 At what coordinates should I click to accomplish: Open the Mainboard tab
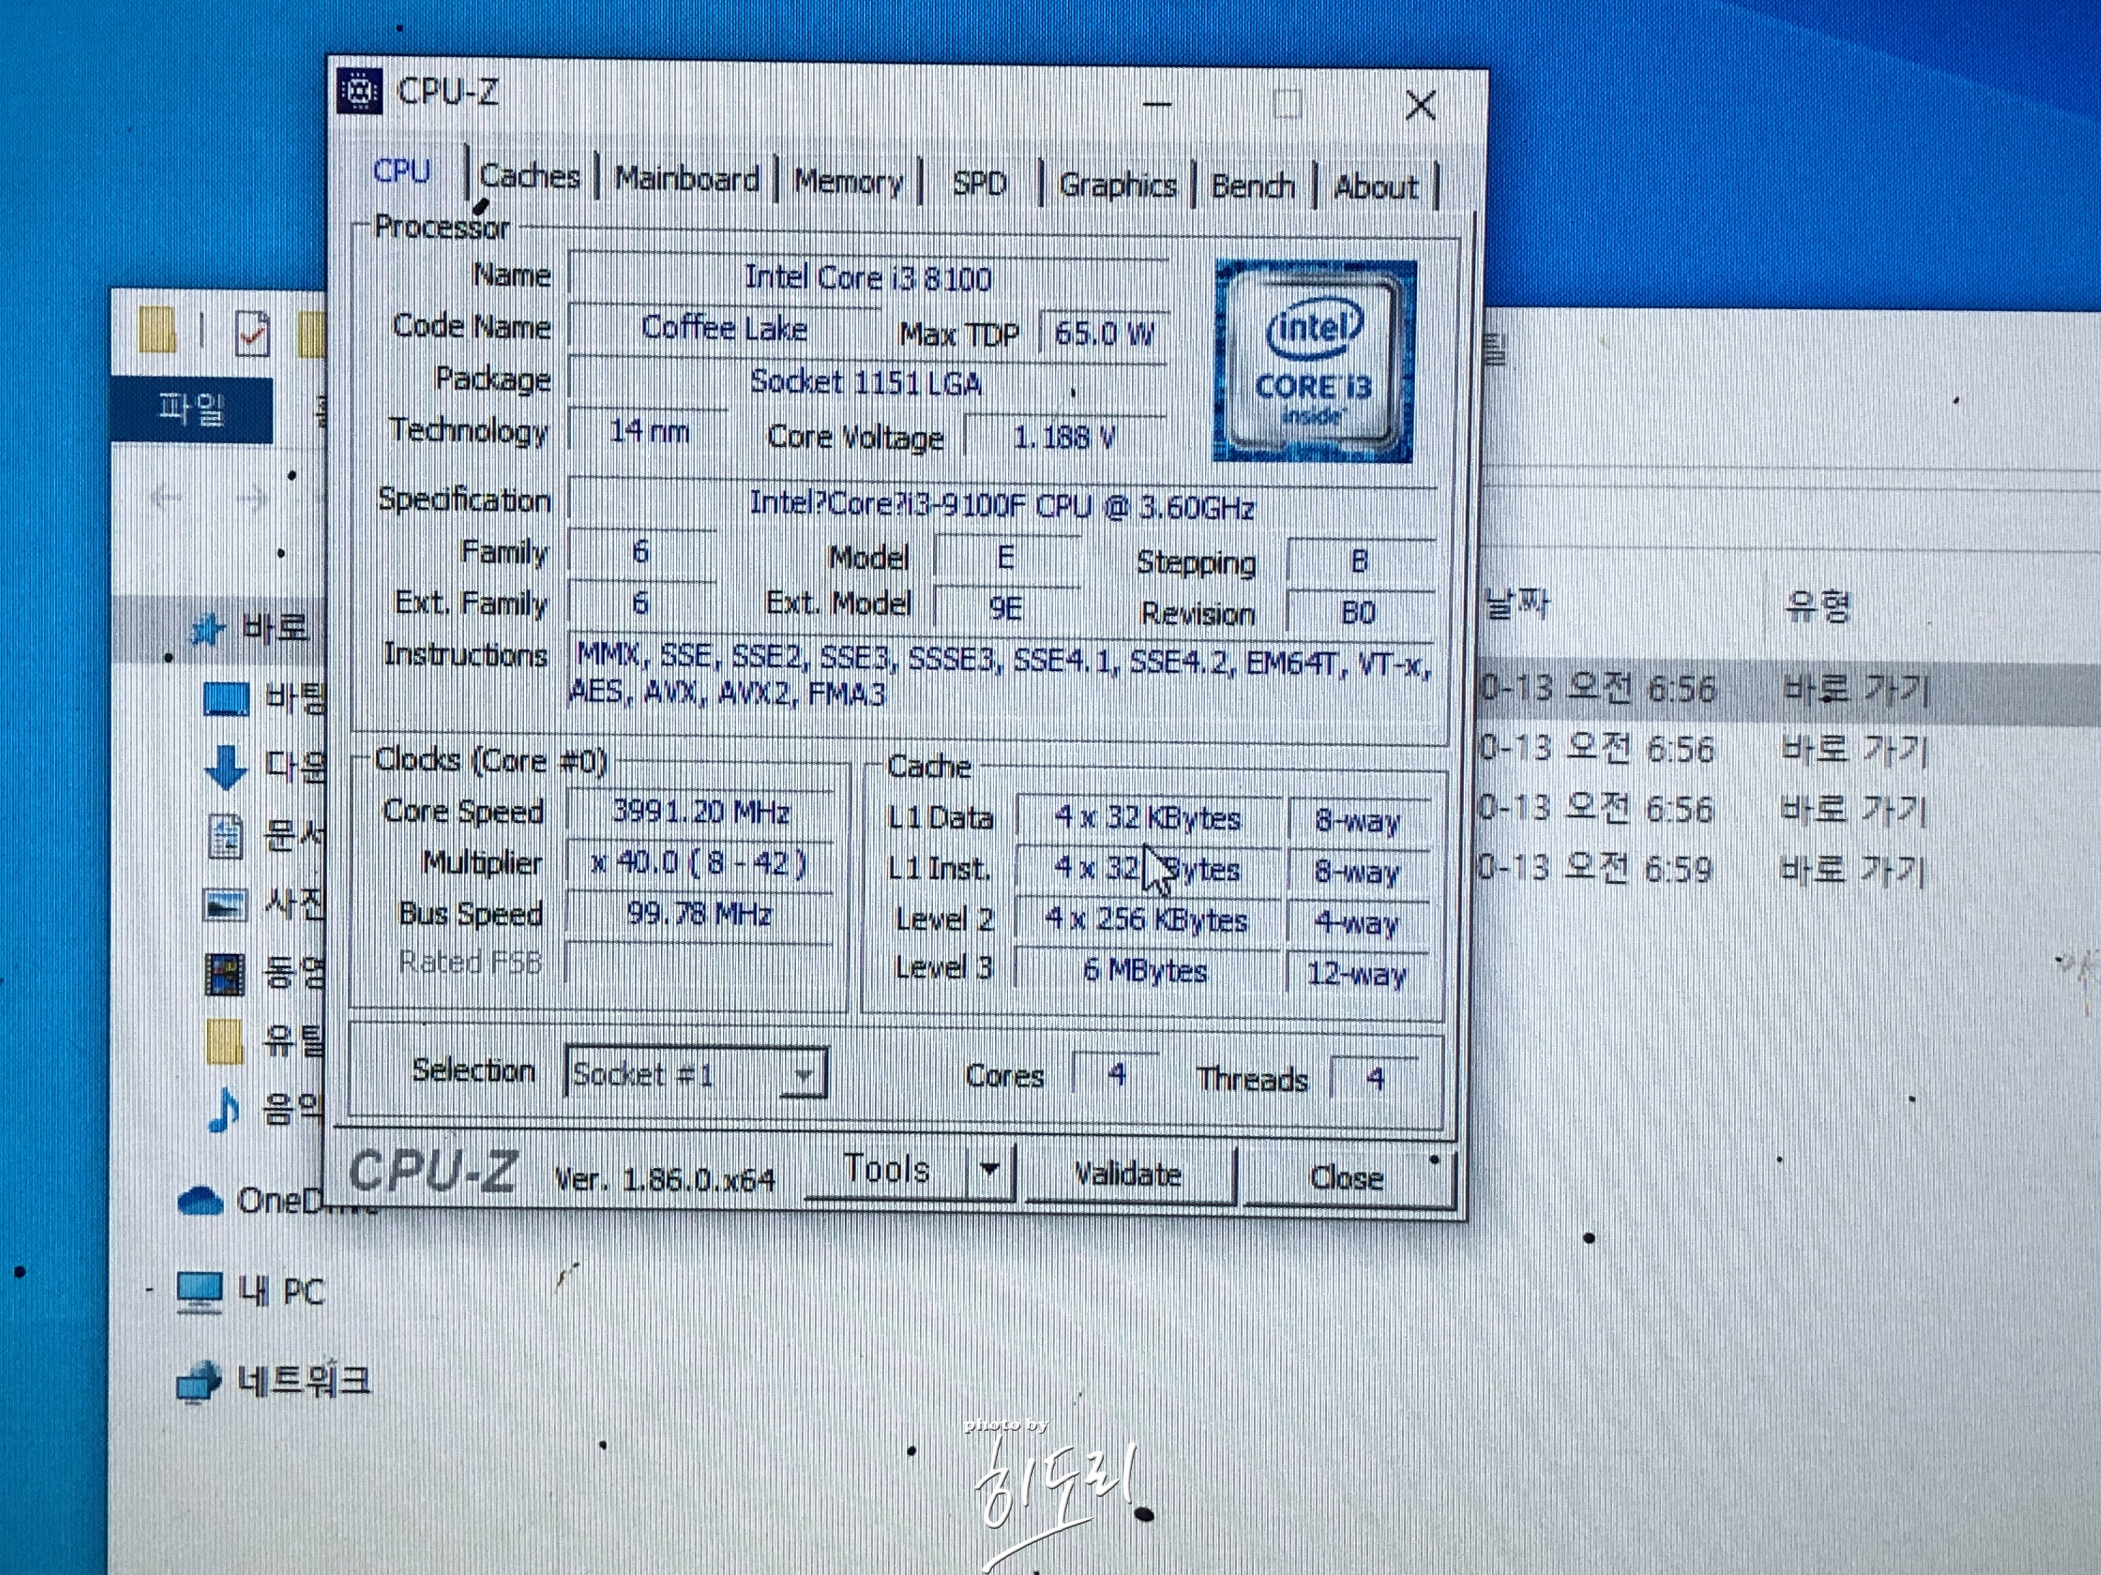coord(687,179)
